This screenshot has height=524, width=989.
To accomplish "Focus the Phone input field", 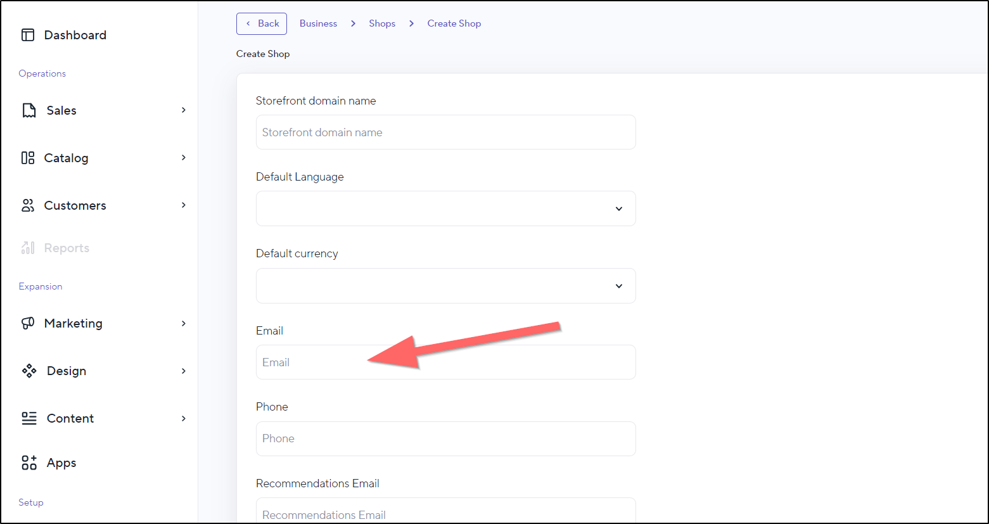I will pos(445,438).
